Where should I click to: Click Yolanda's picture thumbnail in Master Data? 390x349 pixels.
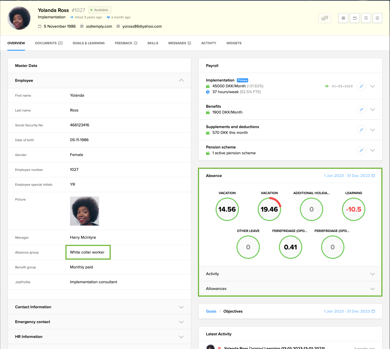pos(85,211)
